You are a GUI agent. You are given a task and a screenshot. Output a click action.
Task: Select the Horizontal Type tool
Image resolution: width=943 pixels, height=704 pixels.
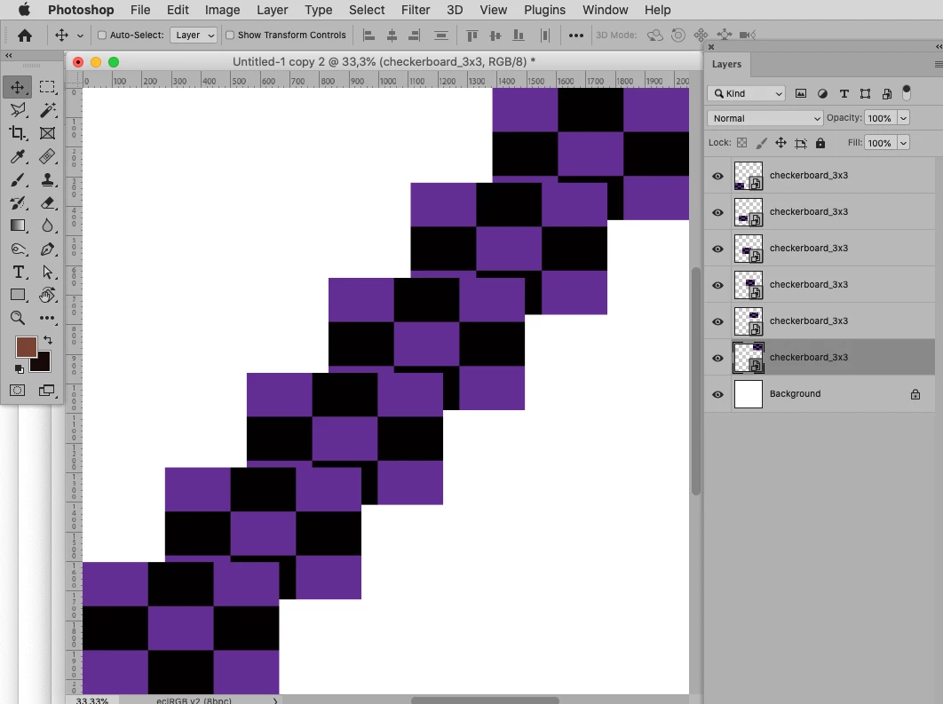pos(18,272)
